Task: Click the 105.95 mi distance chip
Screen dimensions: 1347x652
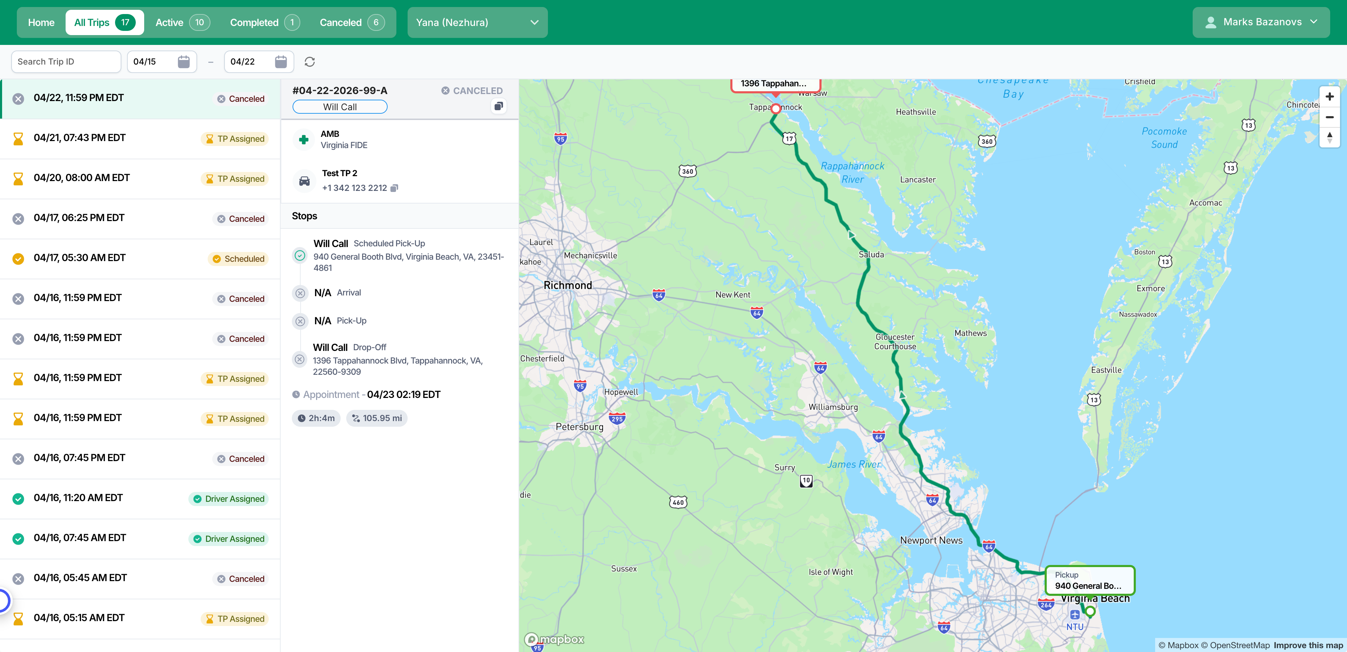Action: [x=376, y=418]
